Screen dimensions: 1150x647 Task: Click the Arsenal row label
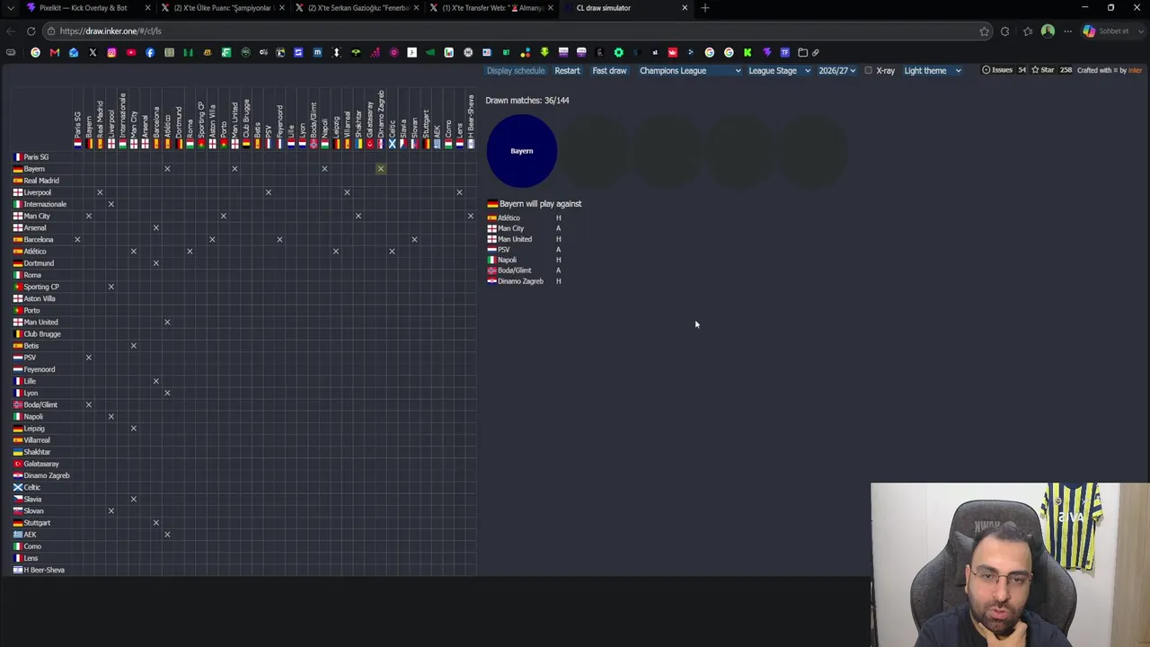coord(30,228)
